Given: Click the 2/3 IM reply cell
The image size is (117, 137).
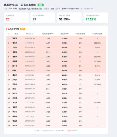Looking at the screenshot, I should (80, 80).
